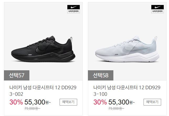Click the 55,300원 price of black shoe
169x116 pixels.
(38, 102)
